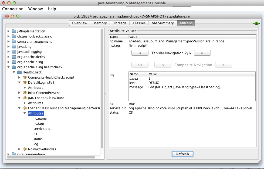This screenshot has height=169, width=264.
Task: Click the InitialContentPresent bean icon
Action: 25,93
